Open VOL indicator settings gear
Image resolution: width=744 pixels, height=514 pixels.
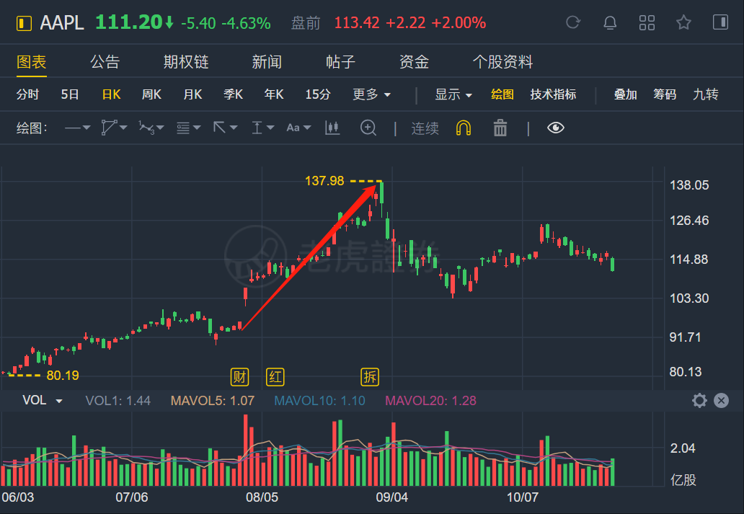click(699, 401)
